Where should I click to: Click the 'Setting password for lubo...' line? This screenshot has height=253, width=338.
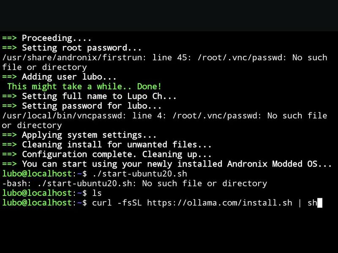[x=91, y=106]
